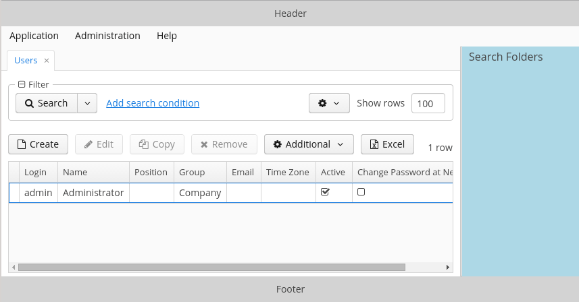This screenshot has width=579, height=302.
Task: Click the table's horizontal scrollbar thumb
Action: tap(211, 267)
